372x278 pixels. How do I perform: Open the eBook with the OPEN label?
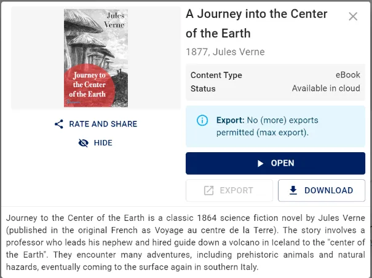click(283, 163)
